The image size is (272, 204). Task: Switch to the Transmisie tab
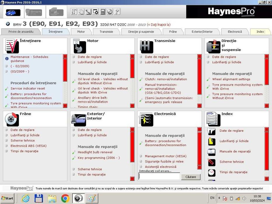pyautogui.click(x=106, y=31)
